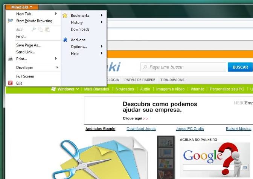Expand the New Tab submenu arrow
This screenshot has height=179, width=253.
point(56,13)
